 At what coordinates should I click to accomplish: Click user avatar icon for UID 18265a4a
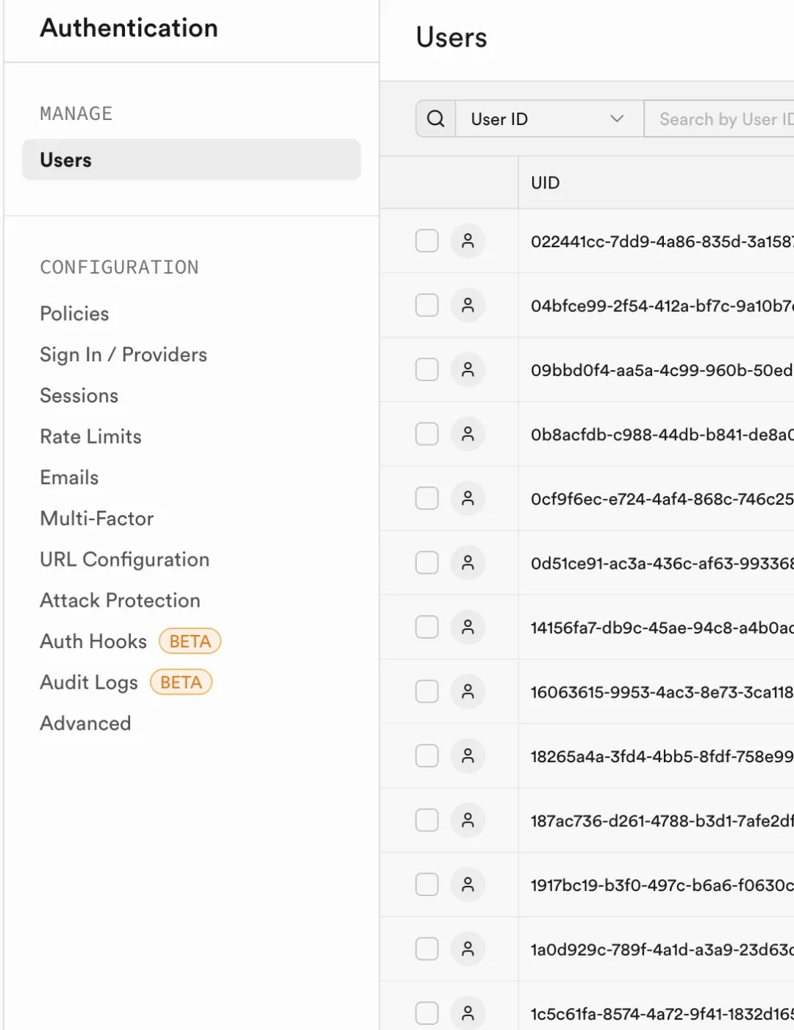468,756
